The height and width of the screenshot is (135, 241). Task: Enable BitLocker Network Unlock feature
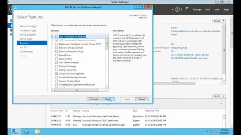[x=56, y=51]
